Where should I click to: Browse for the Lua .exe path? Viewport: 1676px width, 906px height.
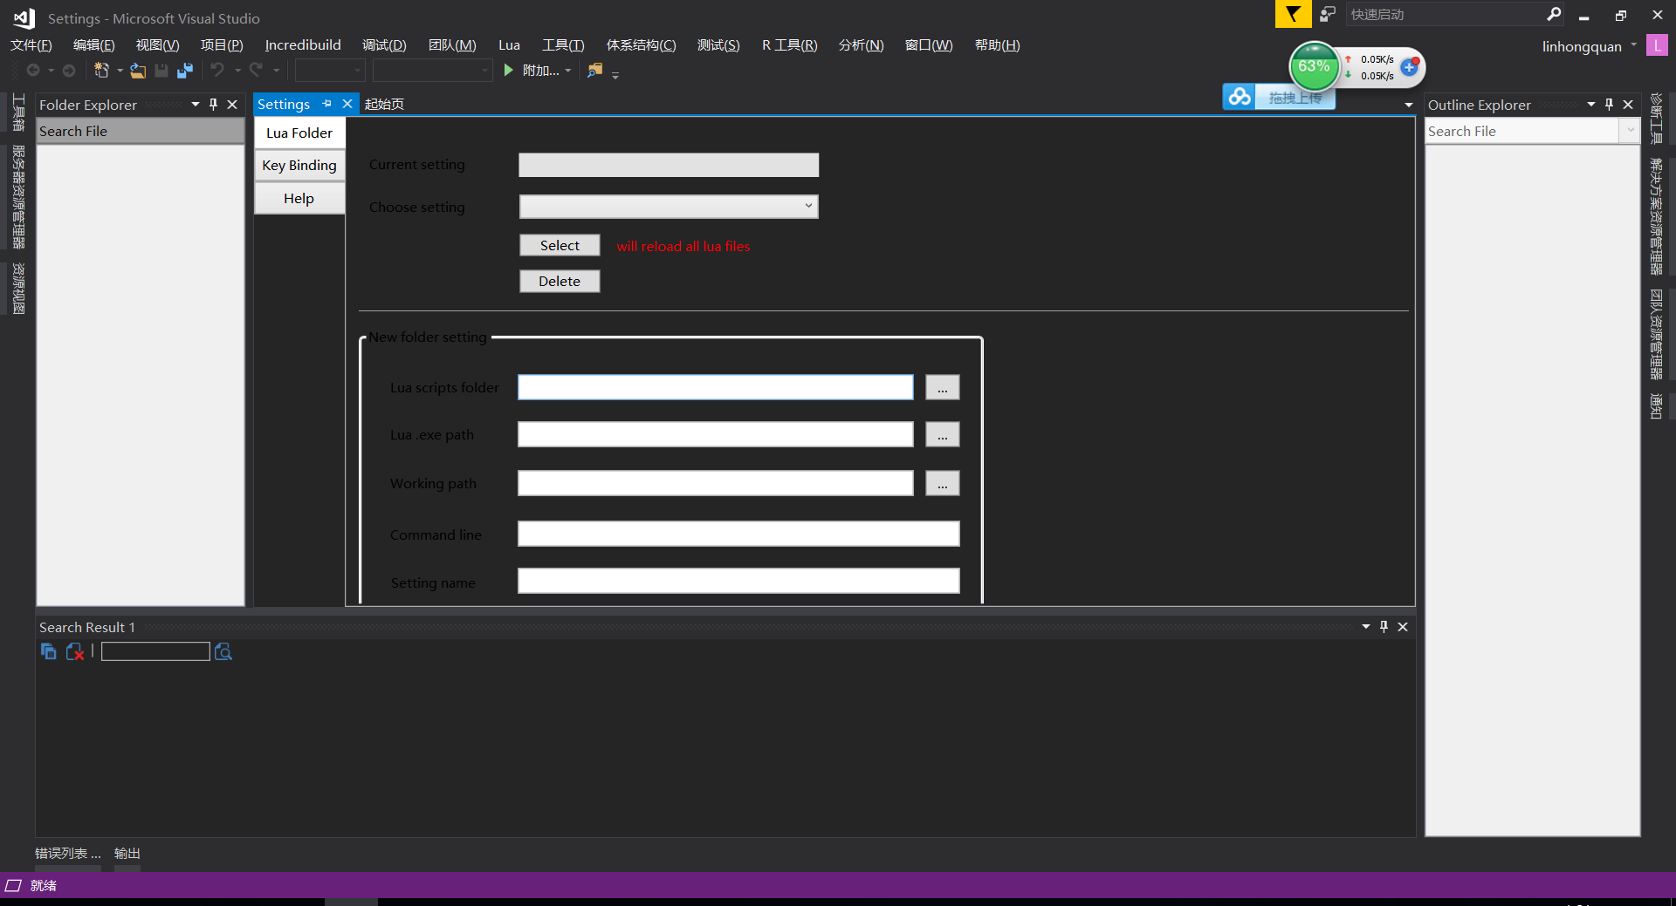[943, 435]
